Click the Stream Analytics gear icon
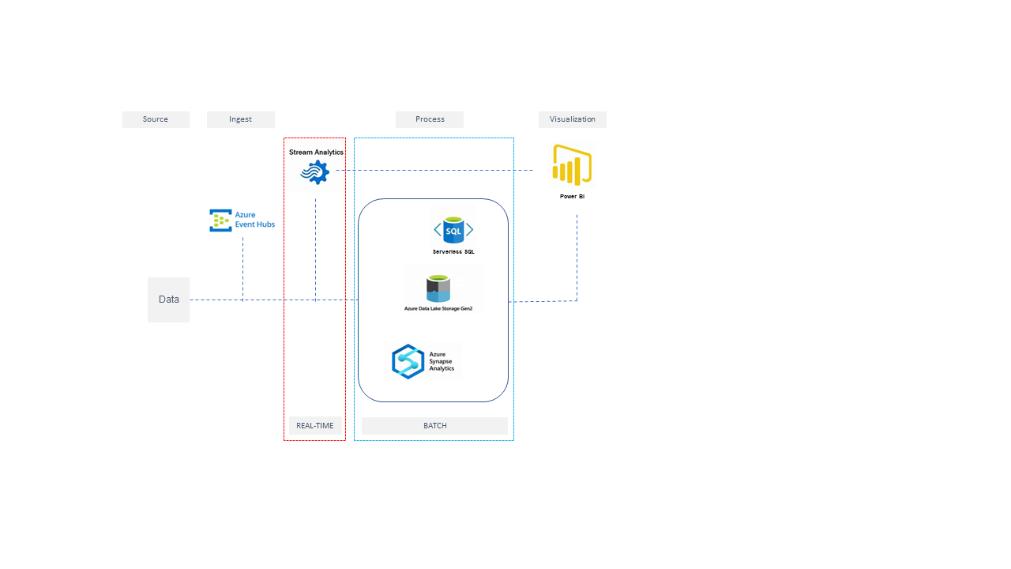Screen dimensions: 1011x569 [315, 172]
